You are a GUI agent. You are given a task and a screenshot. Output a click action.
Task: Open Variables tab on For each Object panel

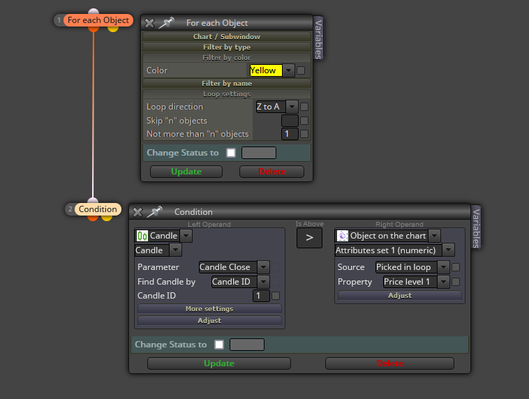[x=318, y=38]
